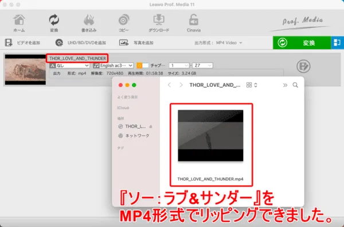This screenshot has width=344, height=227.
Task: Switch to the 変換 convert module
Action: click(x=54, y=23)
